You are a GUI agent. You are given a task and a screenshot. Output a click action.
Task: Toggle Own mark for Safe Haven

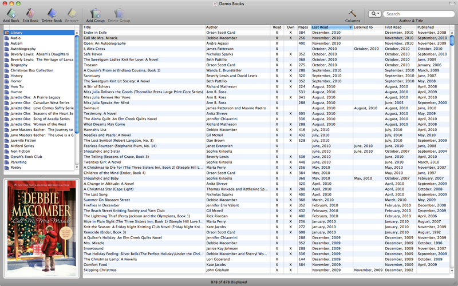click(x=290, y=54)
